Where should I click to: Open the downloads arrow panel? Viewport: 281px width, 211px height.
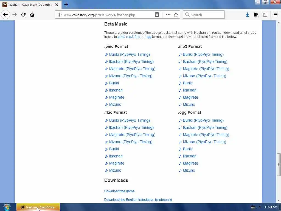pyautogui.click(x=248, y=15)
